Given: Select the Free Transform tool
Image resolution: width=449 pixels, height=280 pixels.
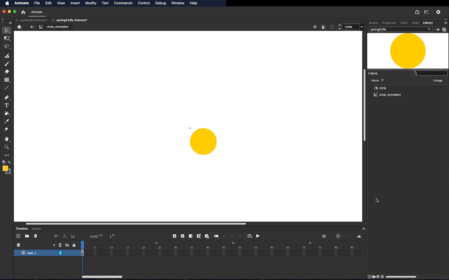Looking at the screenshot, I should [7, 38].
